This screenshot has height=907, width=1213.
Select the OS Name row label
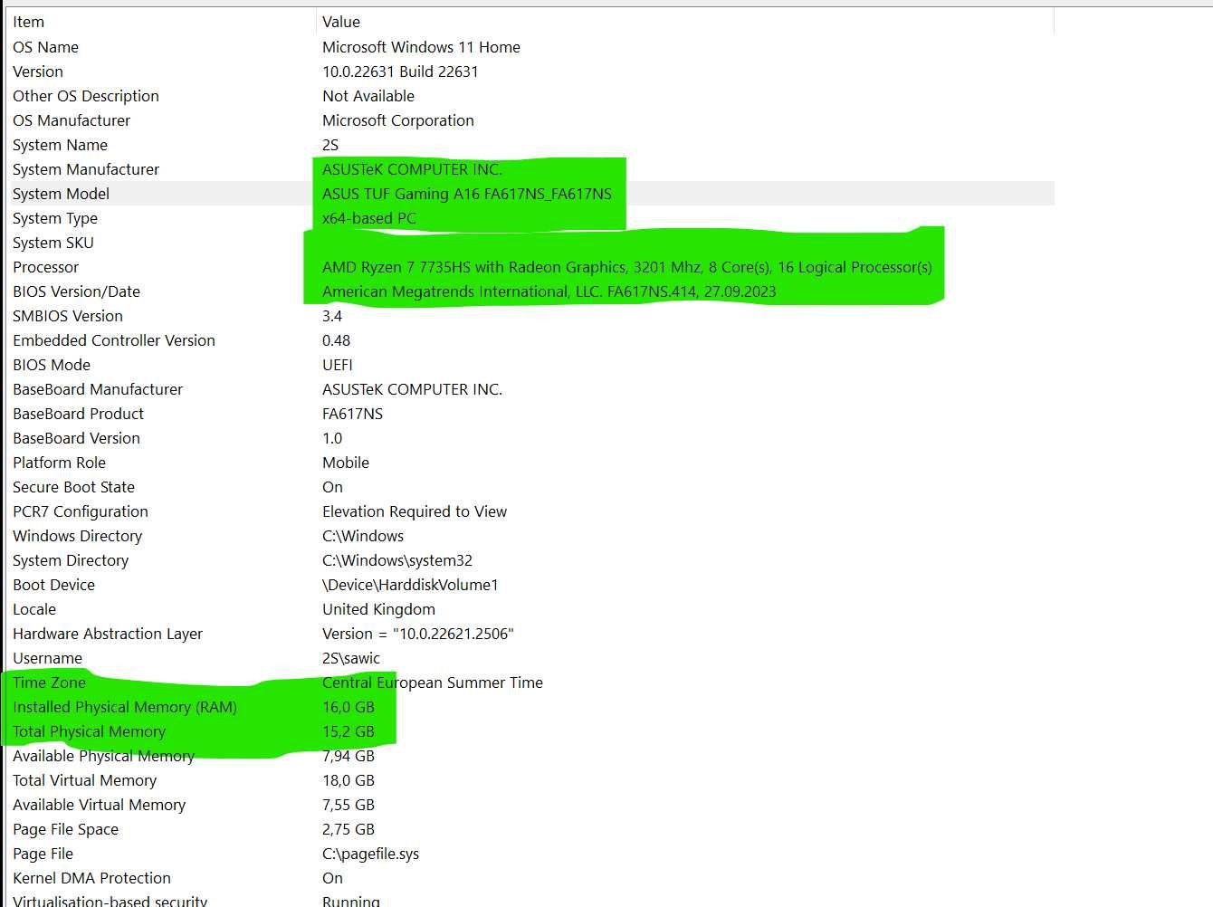tap(45, 47)
